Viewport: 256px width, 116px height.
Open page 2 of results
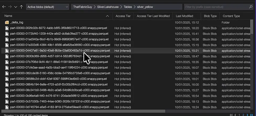[x=243, y=115]
